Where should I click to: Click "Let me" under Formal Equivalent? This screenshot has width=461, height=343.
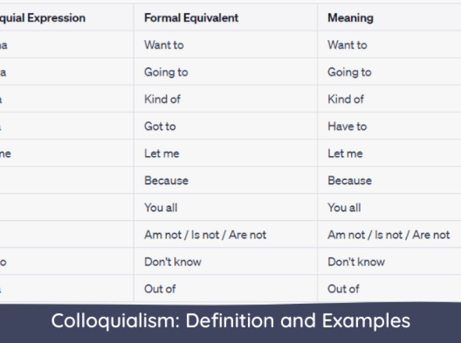(162, 154)
